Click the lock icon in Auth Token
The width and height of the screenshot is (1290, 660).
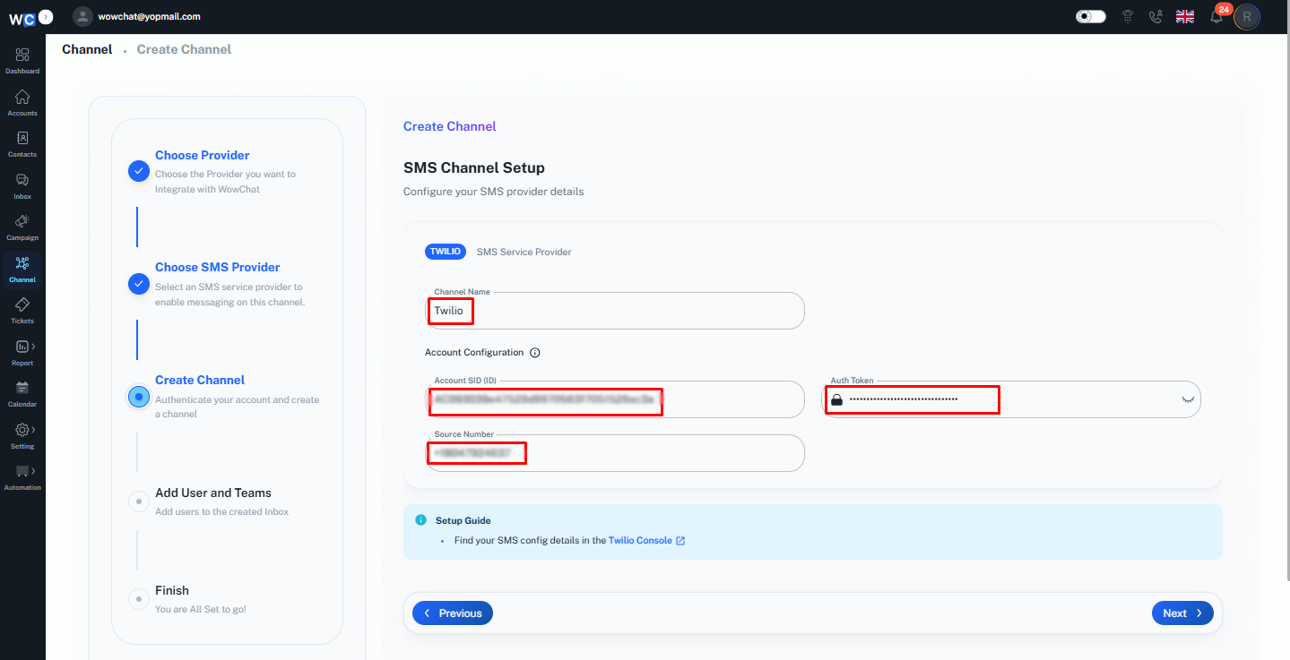[x=837, y=399]
